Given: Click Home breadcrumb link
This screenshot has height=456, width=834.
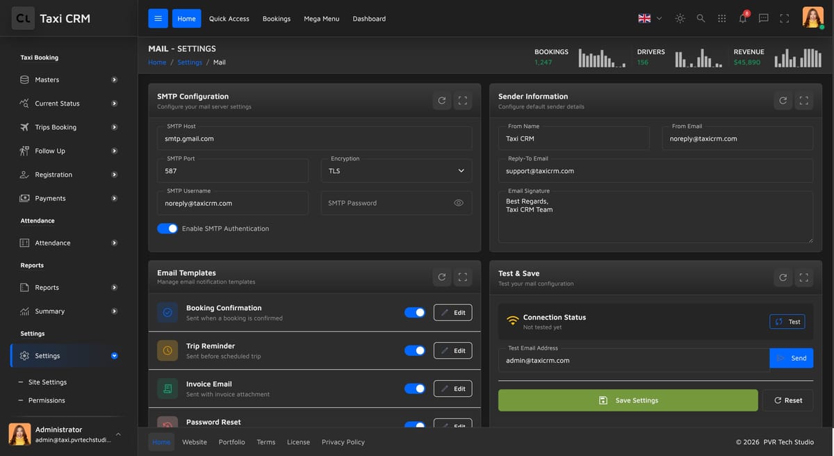Looking at the screenshot, I should pyautogui.click(x=157, y=63).
